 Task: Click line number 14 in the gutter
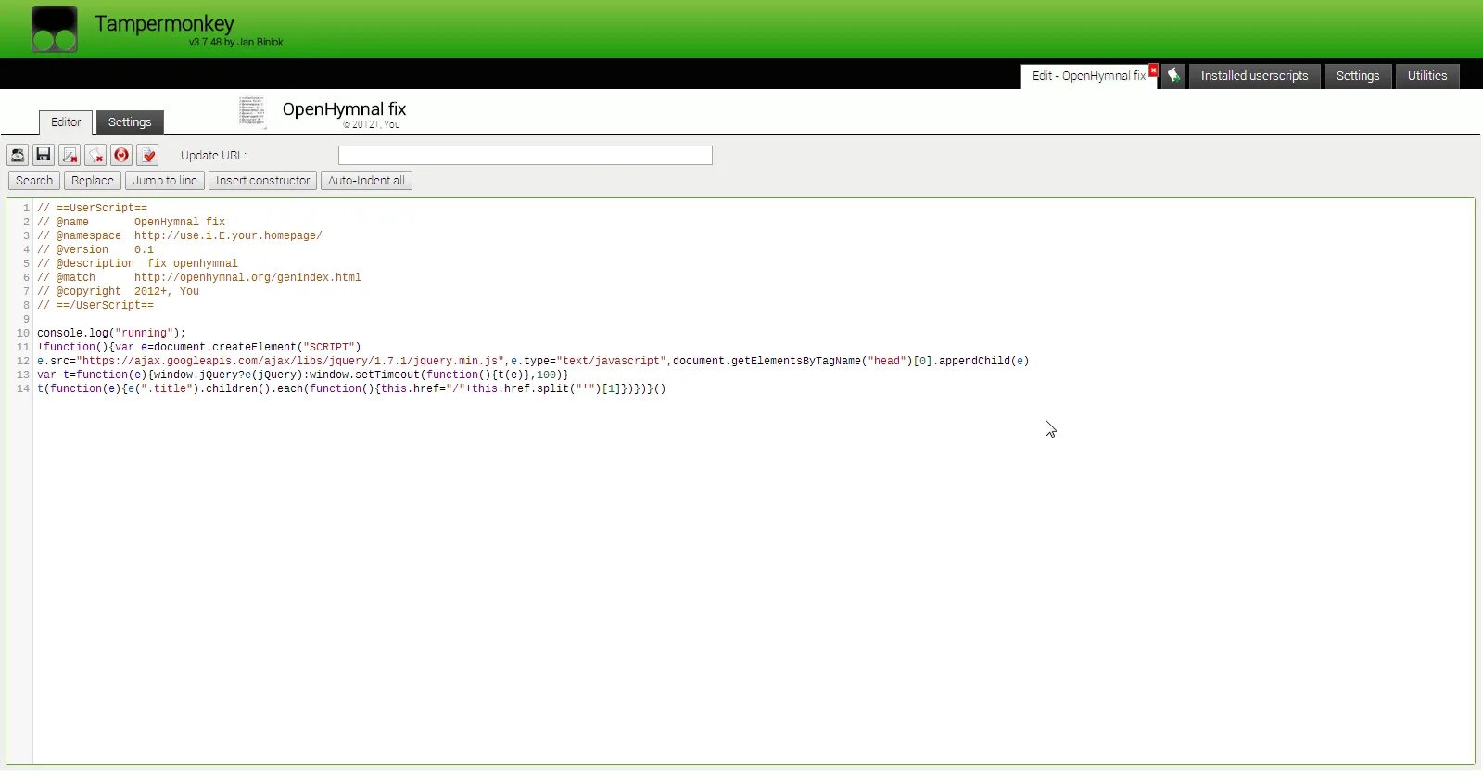[23, 388]
